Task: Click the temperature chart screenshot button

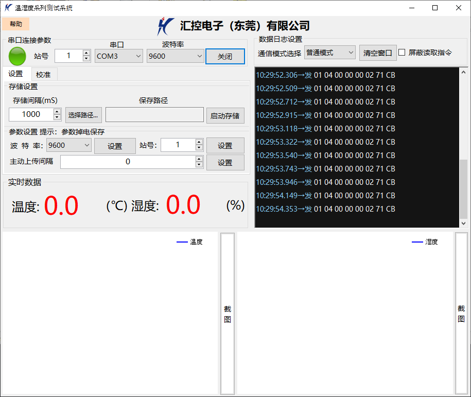Action: tap(228, 313)
